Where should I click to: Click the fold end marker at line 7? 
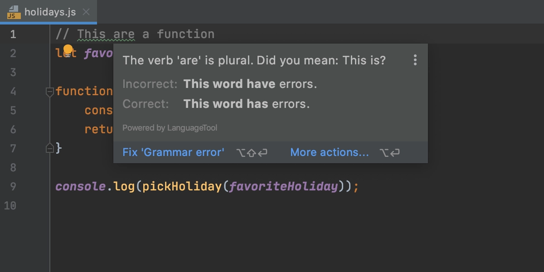point(50,148)
